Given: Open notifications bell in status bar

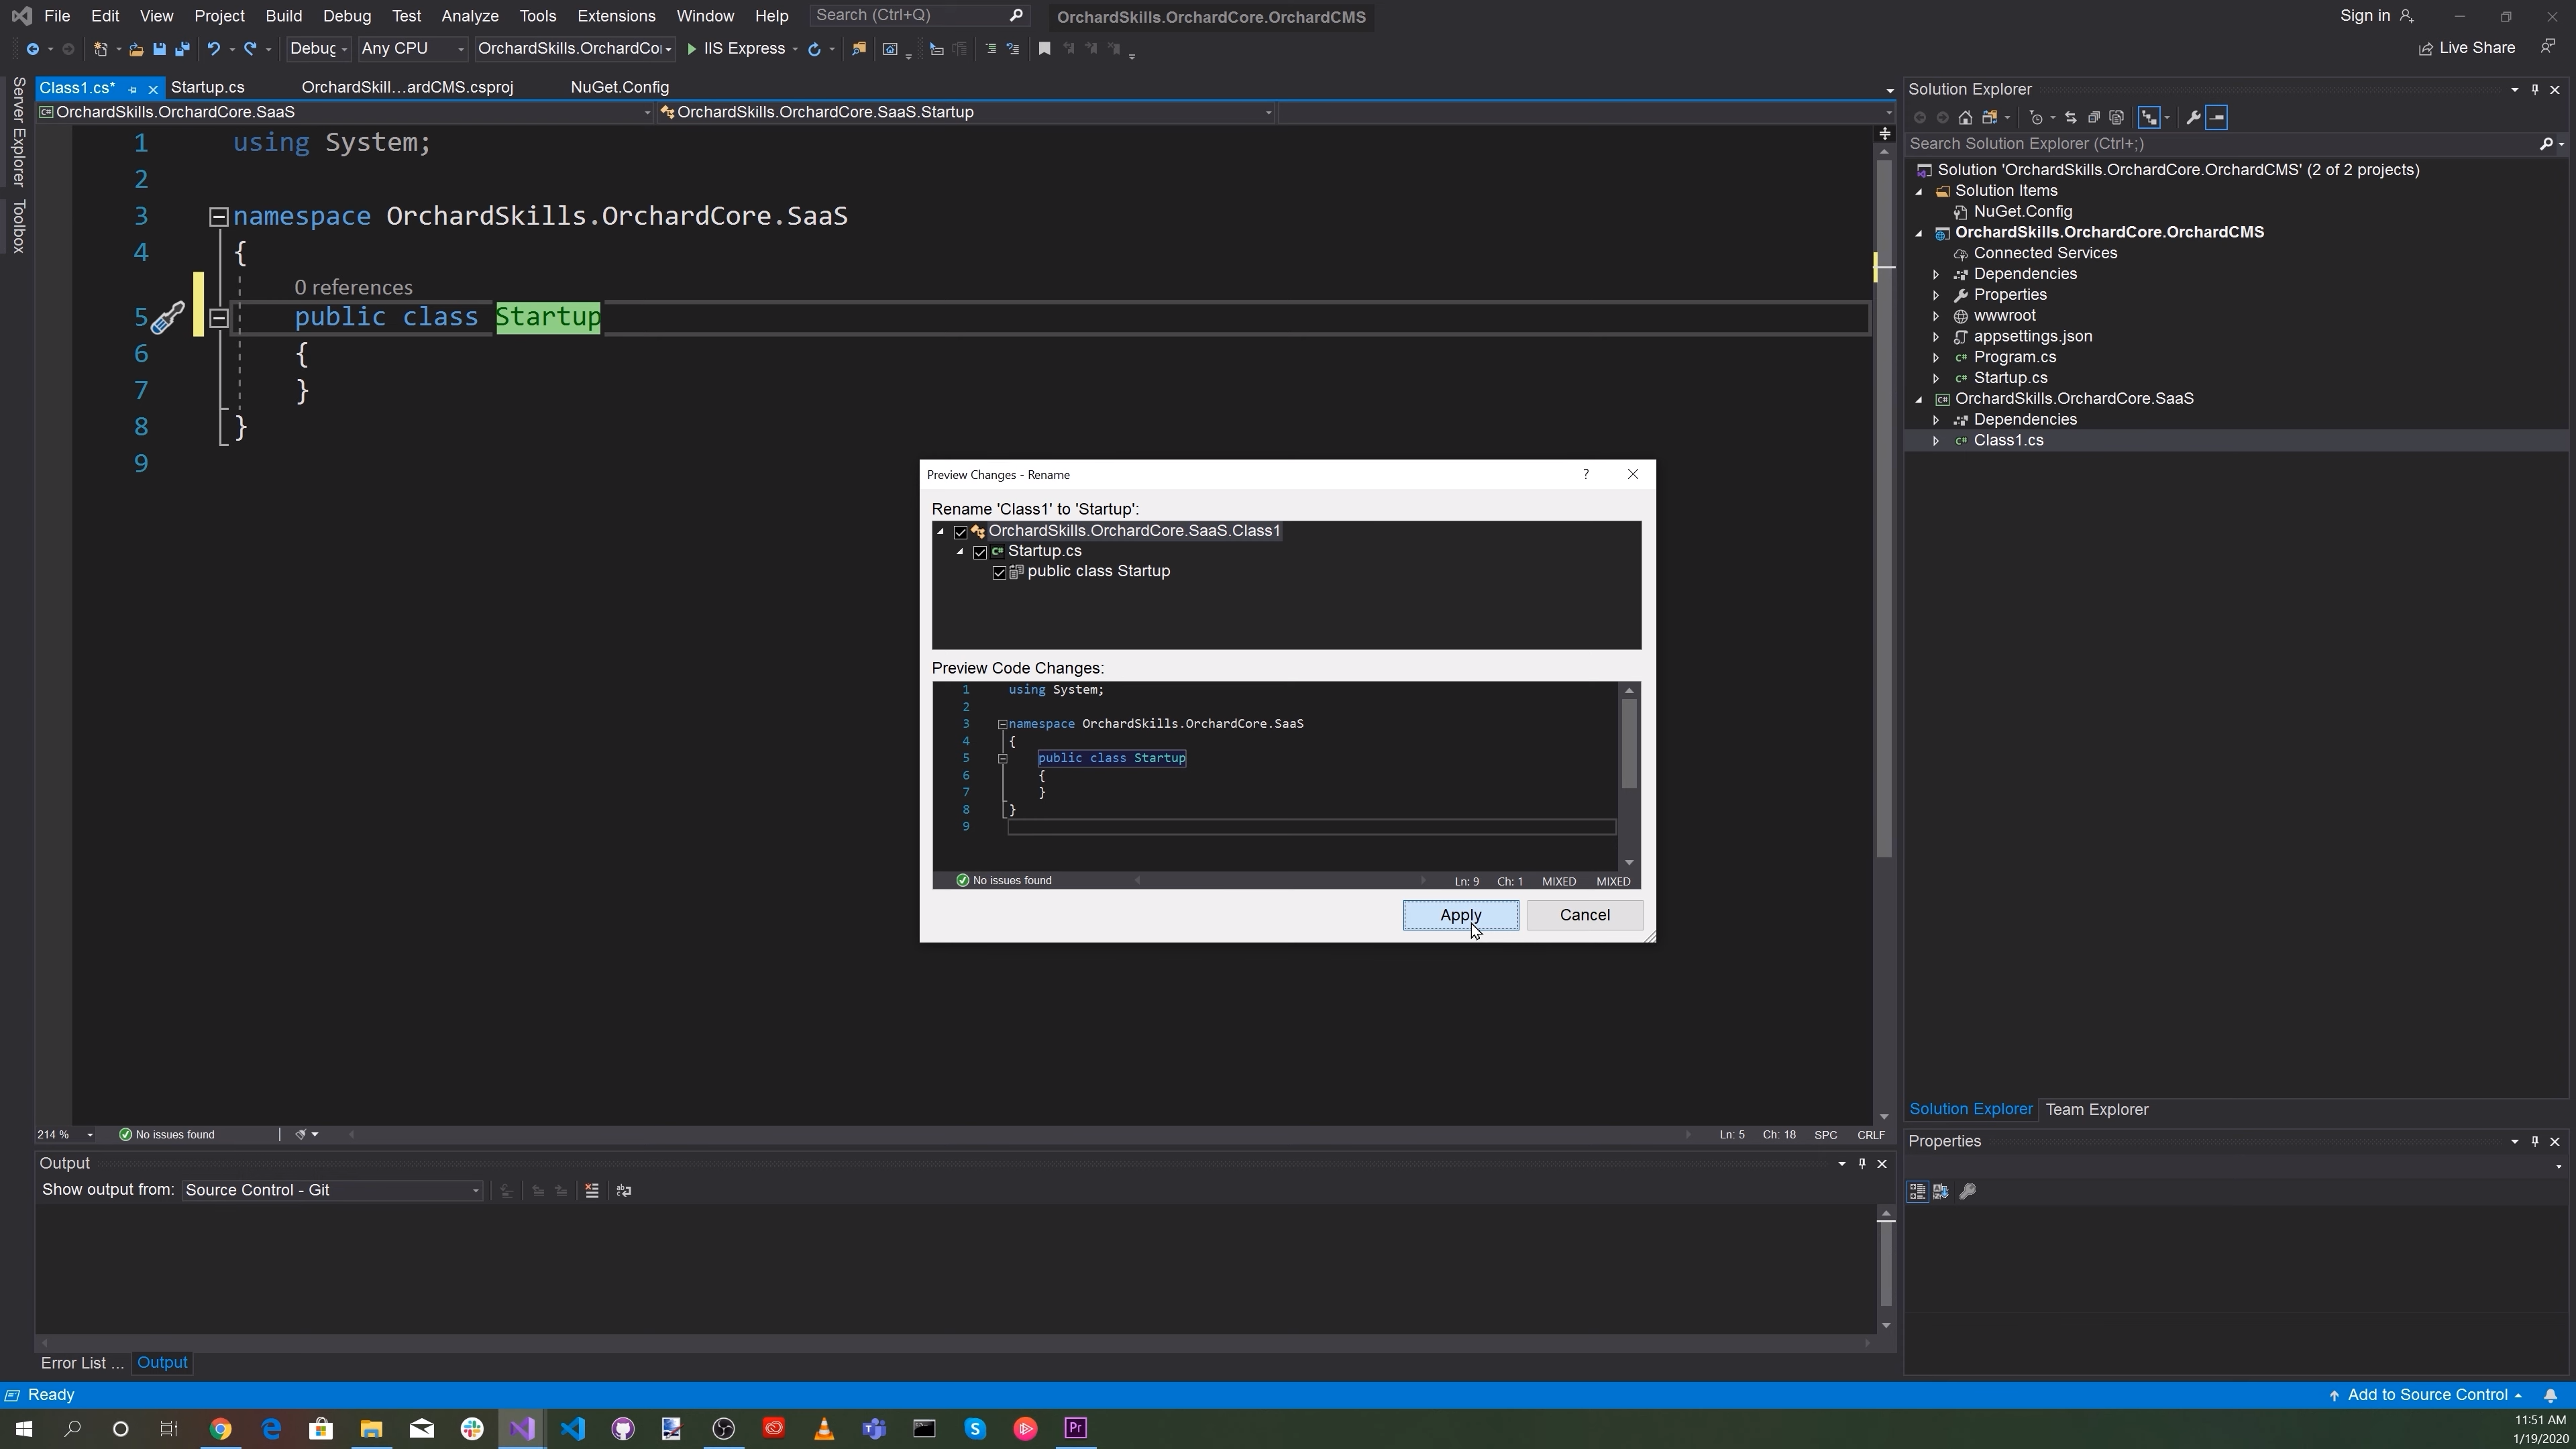Looking at the screenshot, I should click(2550, 1396).
